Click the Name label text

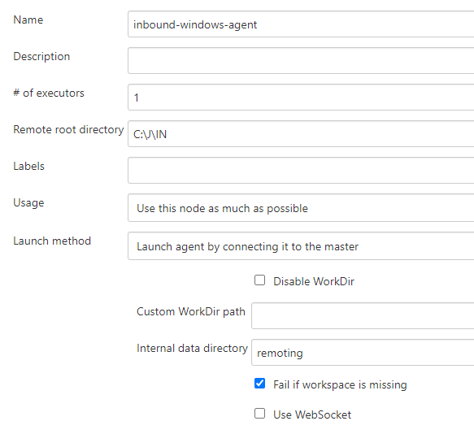point(28,20)
